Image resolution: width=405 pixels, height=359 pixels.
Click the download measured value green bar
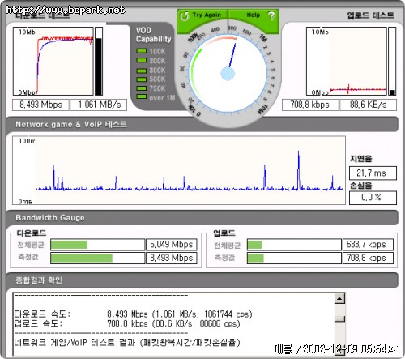pos(82,258)
